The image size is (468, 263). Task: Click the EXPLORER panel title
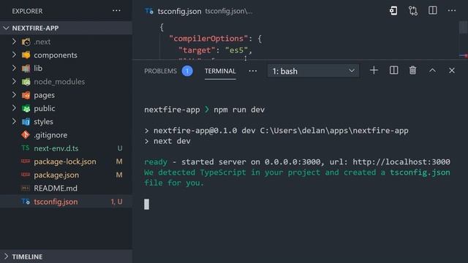[27, 11]
